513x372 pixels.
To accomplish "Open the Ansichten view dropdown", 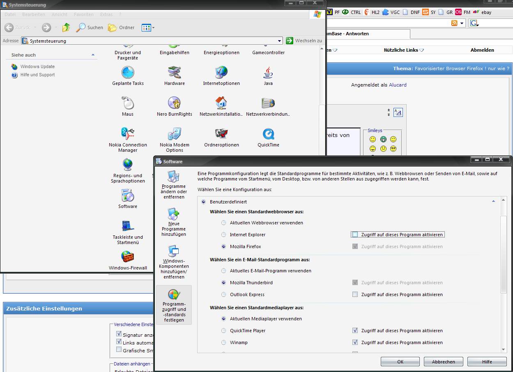I will point(148,27).
